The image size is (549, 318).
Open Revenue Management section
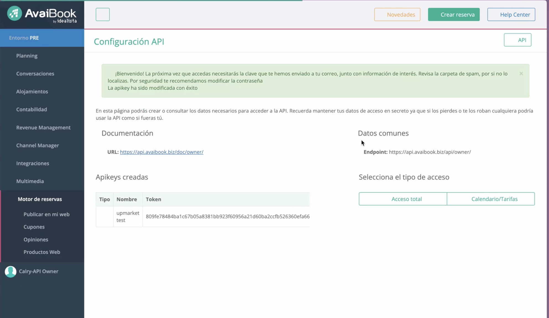[43, 128]
